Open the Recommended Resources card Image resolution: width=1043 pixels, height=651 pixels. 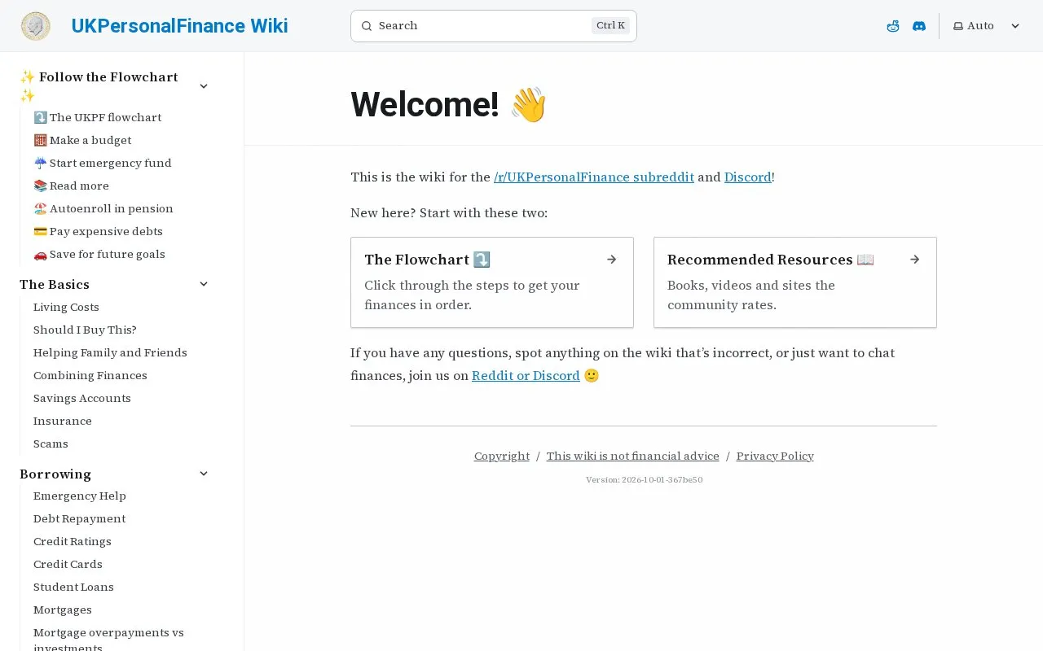(x=795, y=282)
